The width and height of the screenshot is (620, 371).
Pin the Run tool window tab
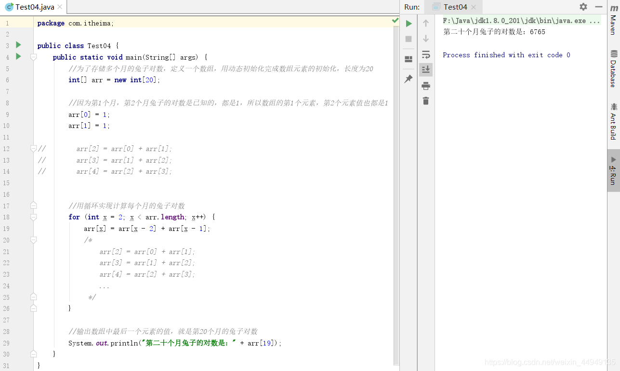[x=408, y=79]
